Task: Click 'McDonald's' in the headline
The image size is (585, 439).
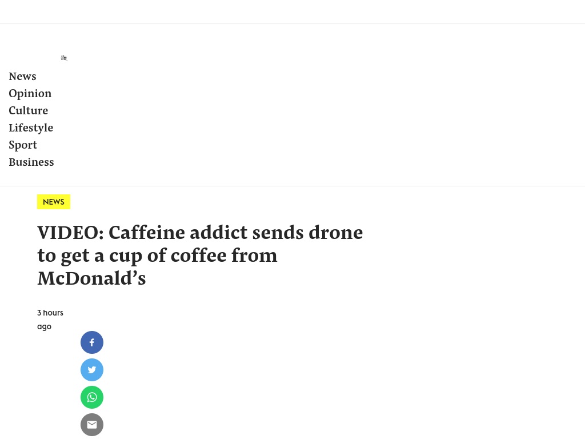Action: [91, 278]
